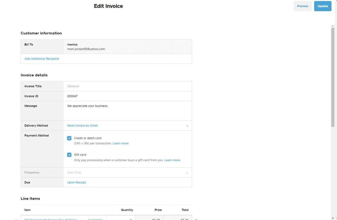
Task: Click the line item Quantity field
Action: coord(120,218)
